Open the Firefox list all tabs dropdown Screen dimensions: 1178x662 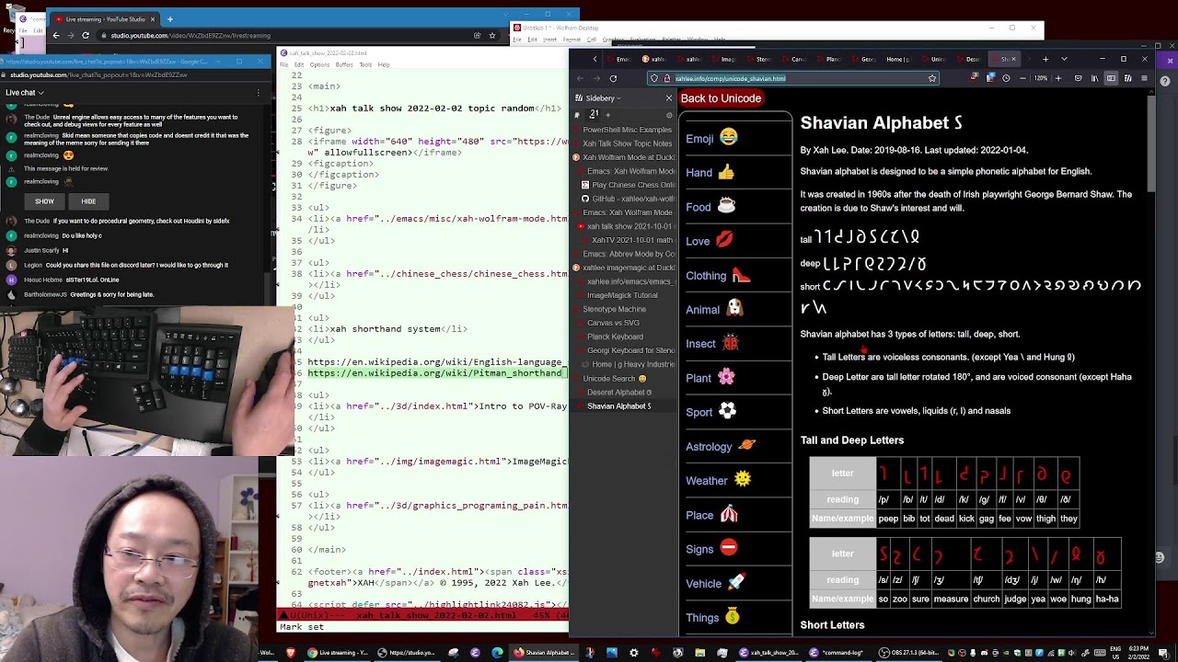click(1065, 60)
